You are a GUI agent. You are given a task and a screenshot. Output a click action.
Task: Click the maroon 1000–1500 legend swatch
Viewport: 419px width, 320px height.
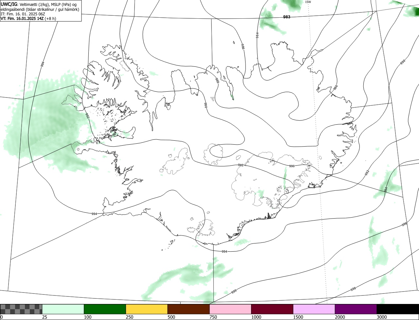pyautogui.click(x=272, y=309)
